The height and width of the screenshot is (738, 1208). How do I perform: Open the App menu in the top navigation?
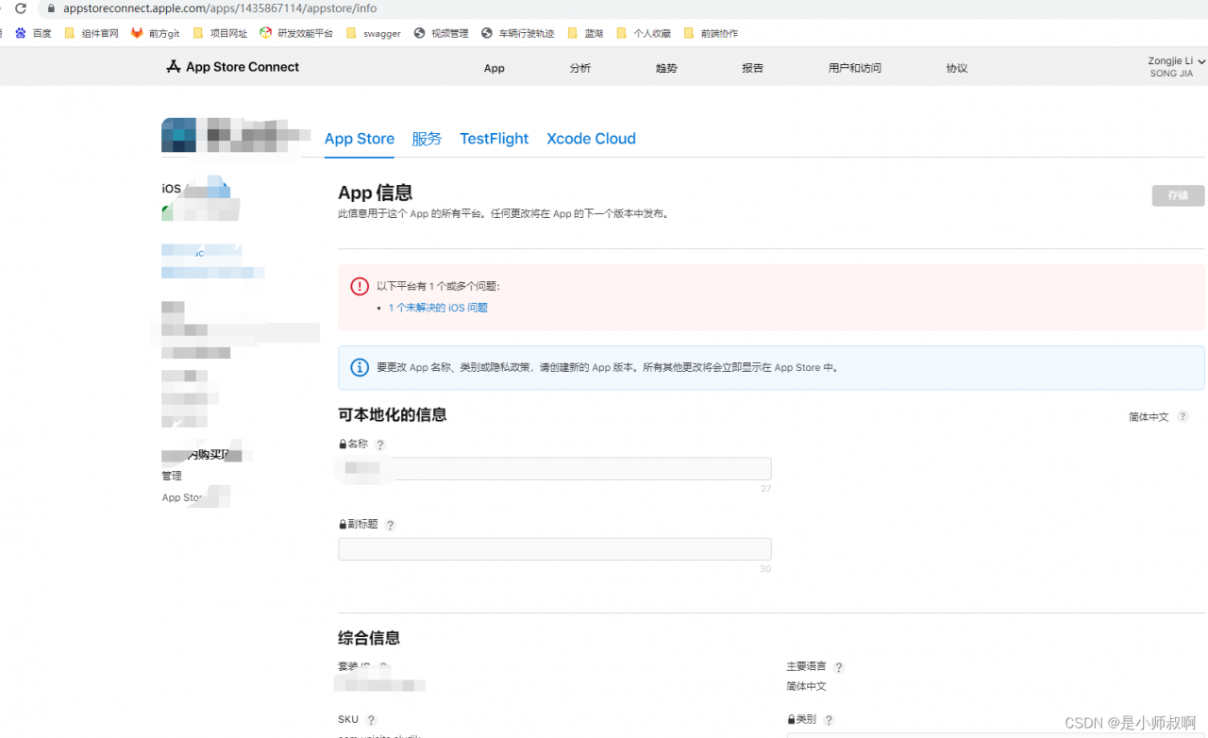[x=495, y=68]
